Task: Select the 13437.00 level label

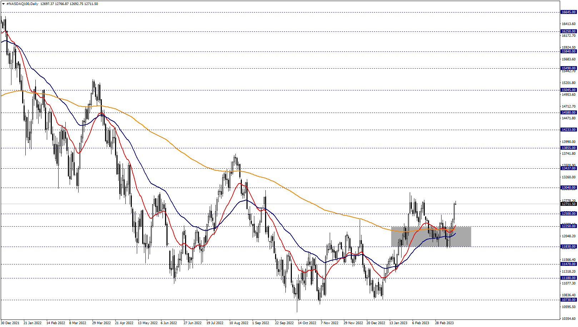Action: [x=568, y=168]
